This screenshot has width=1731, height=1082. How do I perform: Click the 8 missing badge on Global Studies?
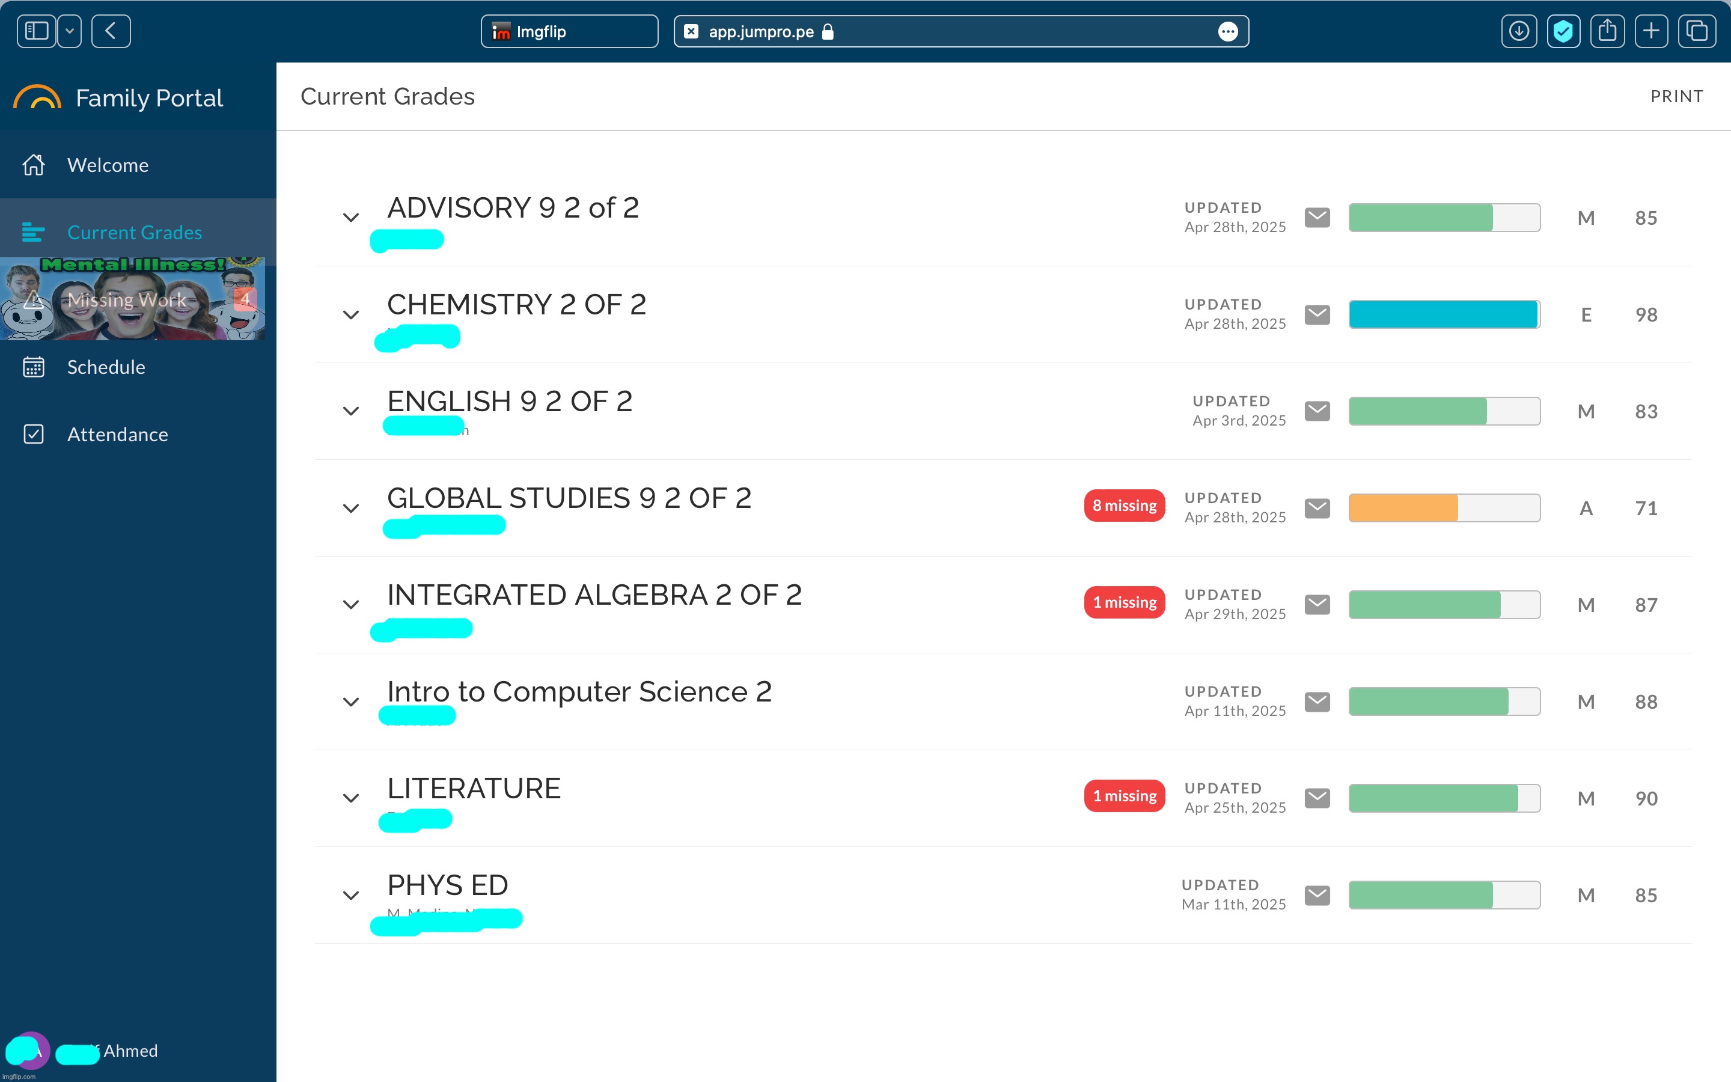click(x=1124, y=506)
